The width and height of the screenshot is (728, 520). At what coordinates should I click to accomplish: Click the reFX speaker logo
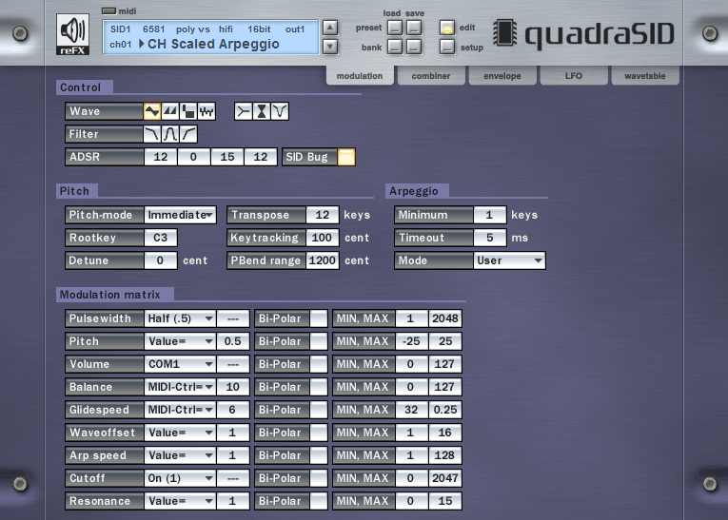73,34
